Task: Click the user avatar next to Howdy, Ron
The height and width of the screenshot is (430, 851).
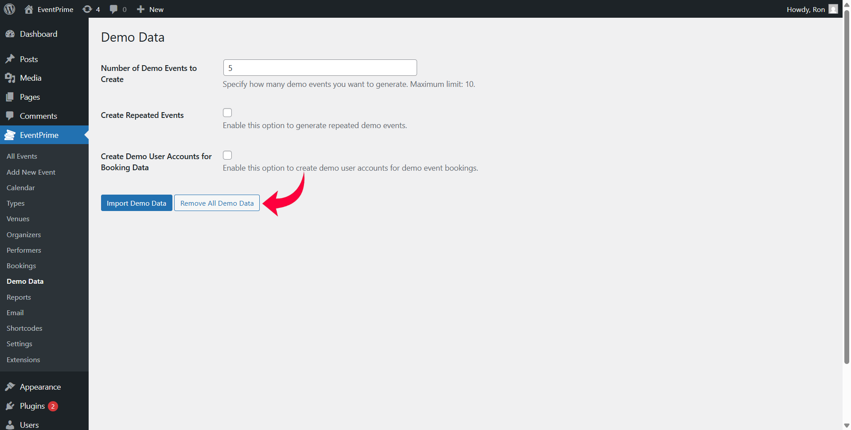Action: tap(833, 9)
